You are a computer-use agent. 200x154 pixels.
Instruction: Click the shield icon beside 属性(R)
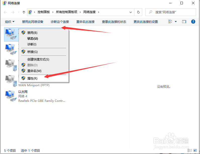[x=23, y=78]
